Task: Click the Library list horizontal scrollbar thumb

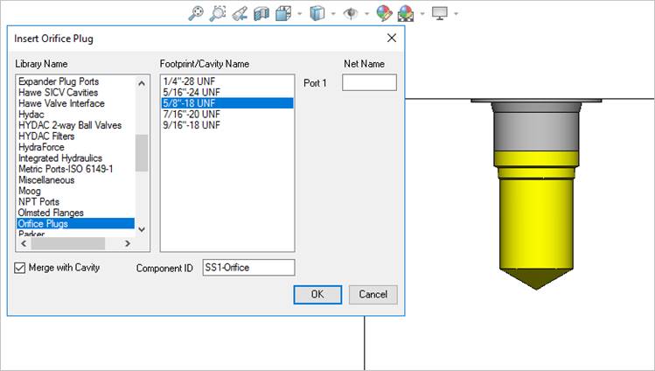Action: [67, 243]
